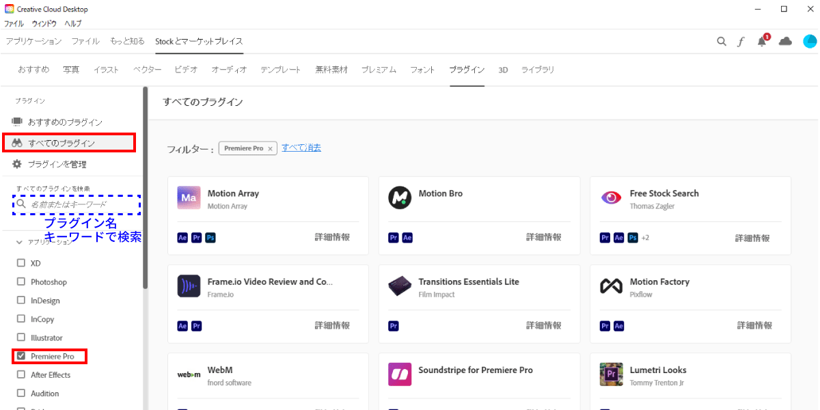Click the +2 more apps indicator

645,238
